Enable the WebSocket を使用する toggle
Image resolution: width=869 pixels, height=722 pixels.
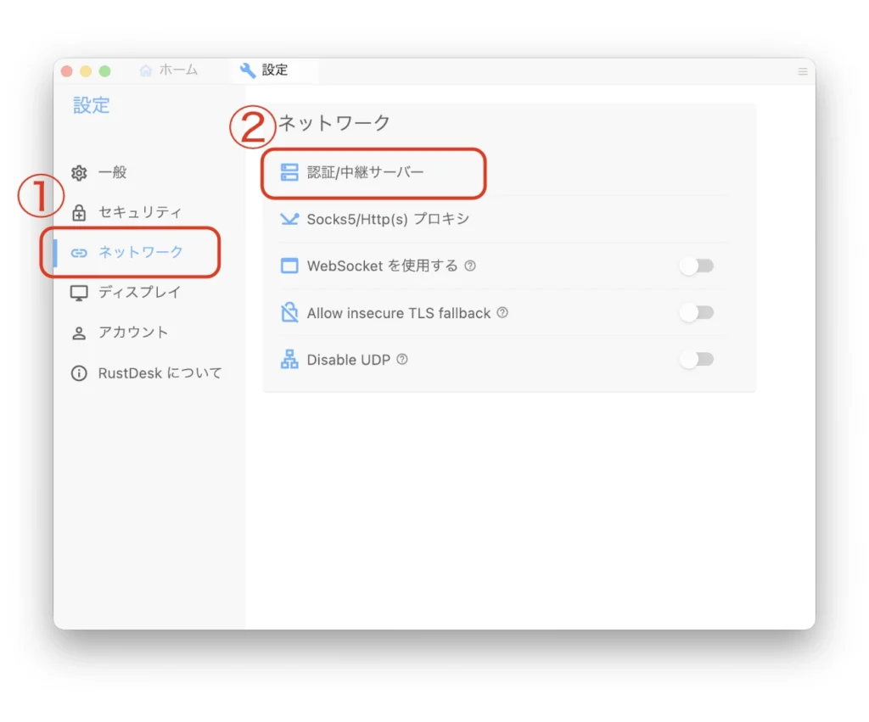pyautogui.click(x=697, y=266)
